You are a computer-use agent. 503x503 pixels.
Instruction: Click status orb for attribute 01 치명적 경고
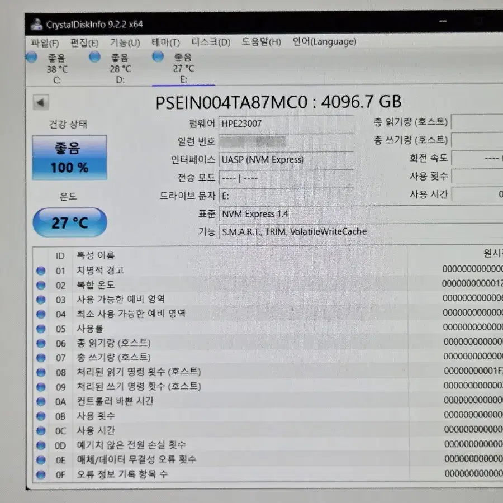pos(41,271)
